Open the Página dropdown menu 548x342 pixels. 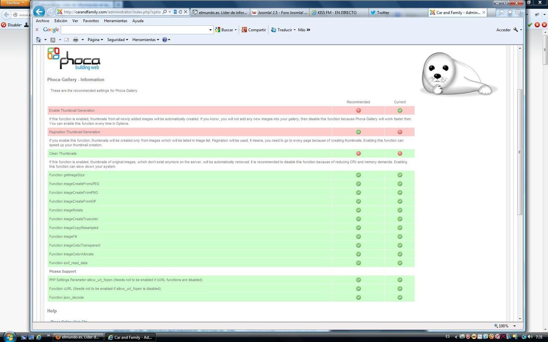click(95, 40)
